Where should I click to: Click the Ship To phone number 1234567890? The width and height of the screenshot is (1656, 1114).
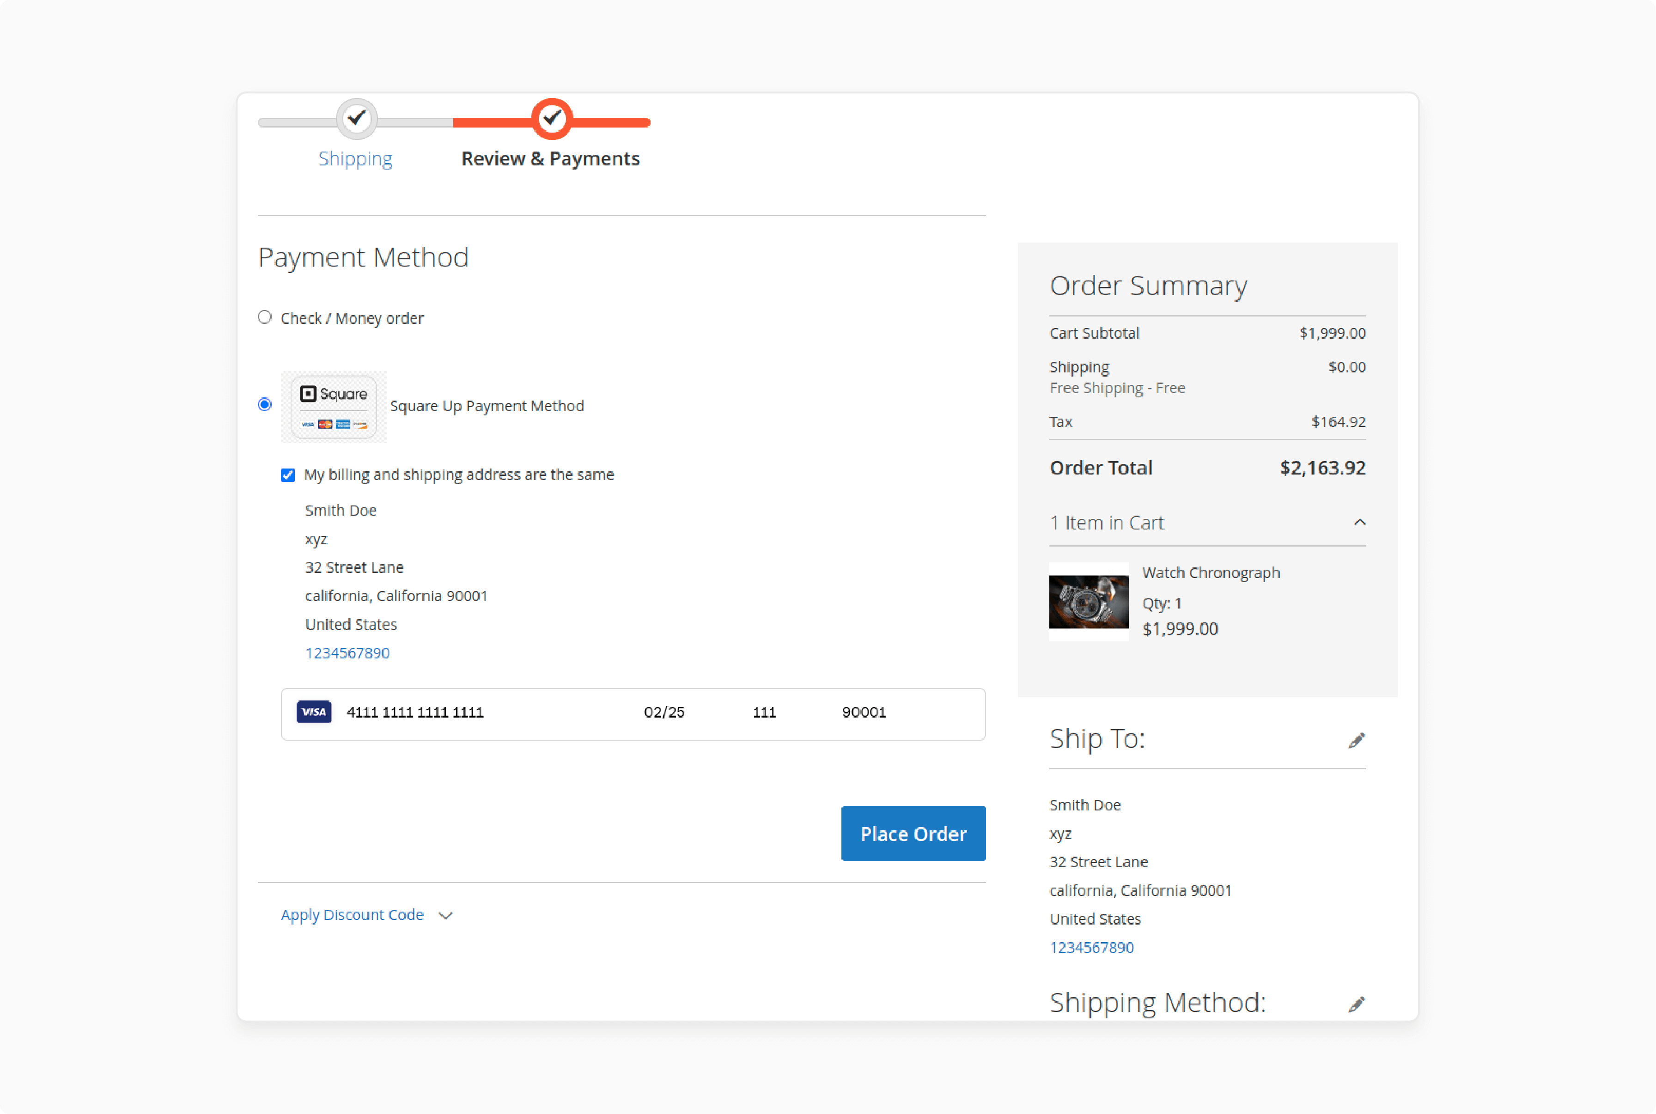[x=1092, y=947]
